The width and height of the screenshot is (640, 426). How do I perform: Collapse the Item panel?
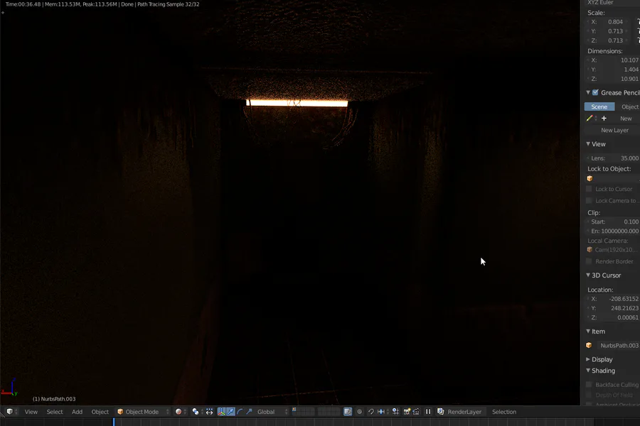pos(588,332)
